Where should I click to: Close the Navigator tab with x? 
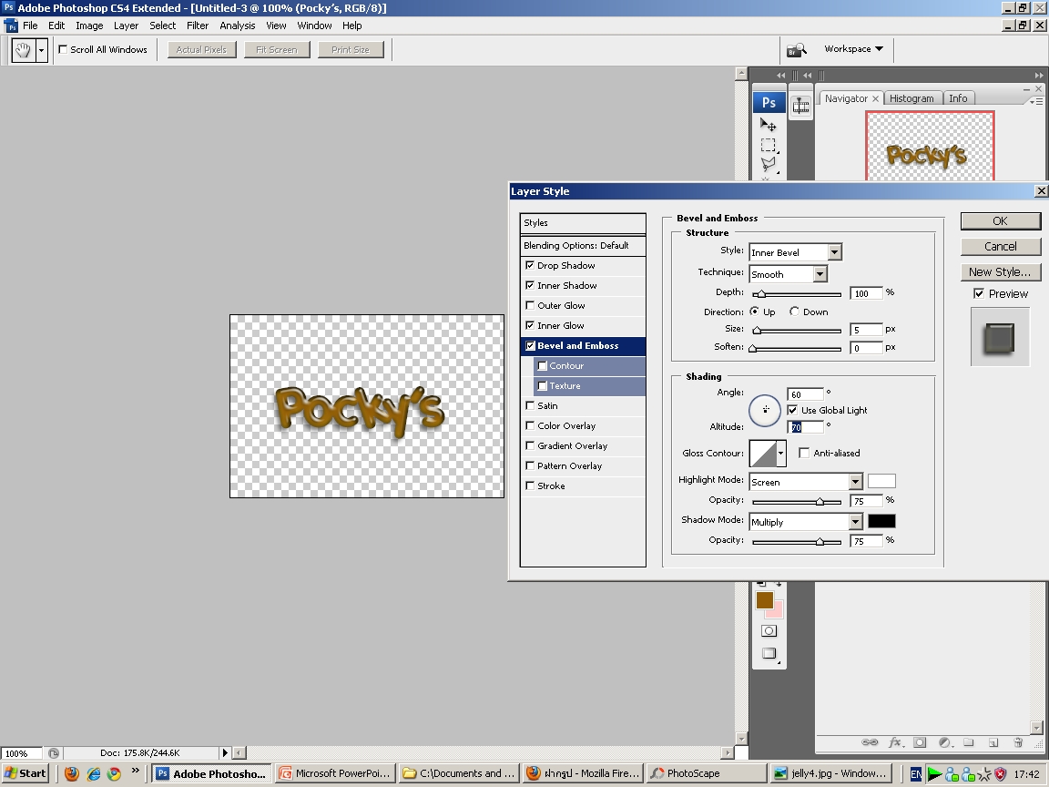pos(875,98)
